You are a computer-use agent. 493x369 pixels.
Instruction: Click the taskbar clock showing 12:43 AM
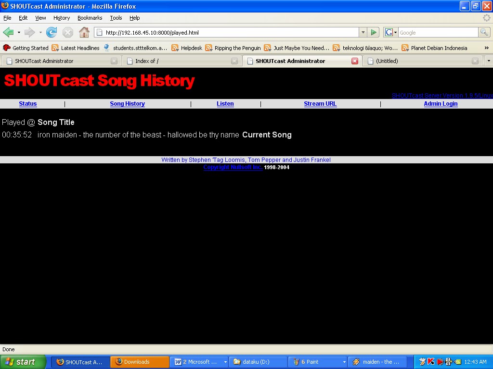click(475, 362)
